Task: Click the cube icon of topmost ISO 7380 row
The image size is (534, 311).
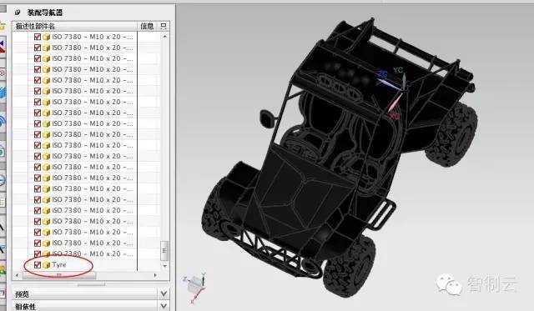Action: (47, 37)
